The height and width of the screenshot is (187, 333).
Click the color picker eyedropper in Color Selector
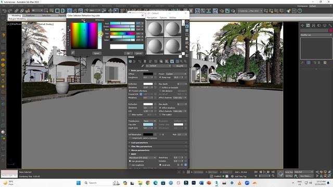73,52
